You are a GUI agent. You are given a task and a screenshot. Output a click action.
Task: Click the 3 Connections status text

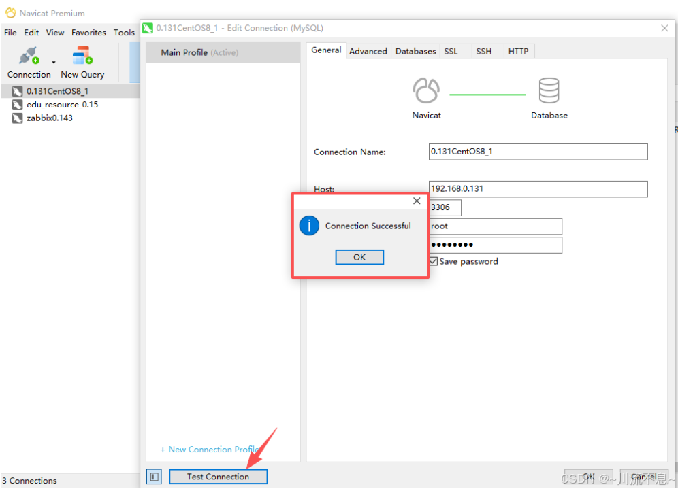29,481
